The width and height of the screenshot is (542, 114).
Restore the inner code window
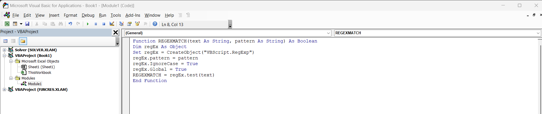[x=534, y=15]
